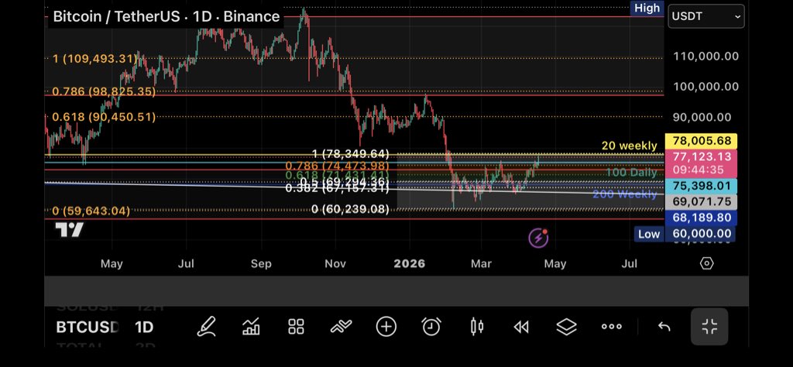Select the Low 60,000.00 price label
793x367 pixels.
[x=685, y=234]
